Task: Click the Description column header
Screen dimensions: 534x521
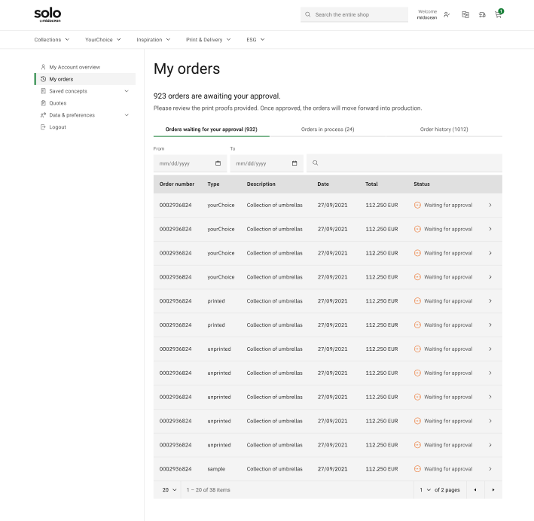Action: 261,184
